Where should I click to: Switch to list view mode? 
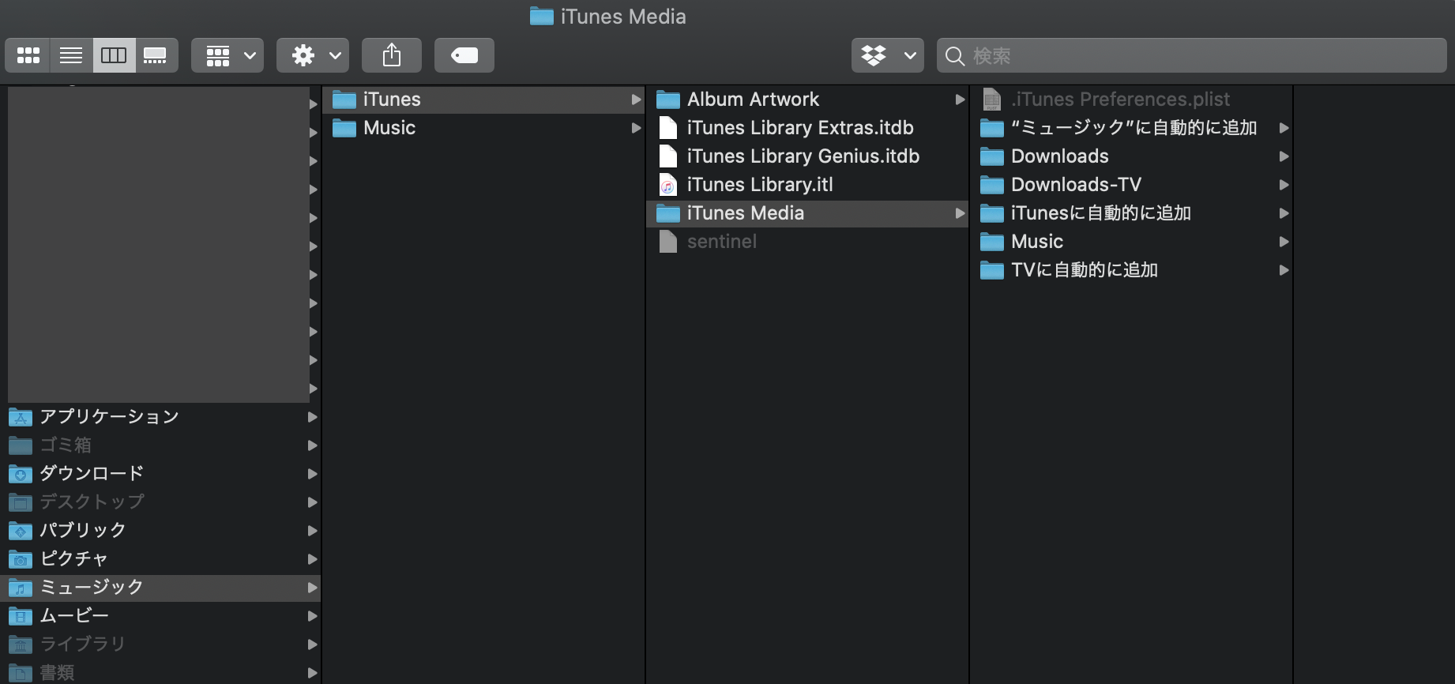pos(71,55)
